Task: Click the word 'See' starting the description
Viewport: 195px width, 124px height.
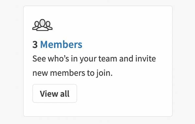Action: coord(39,59)
